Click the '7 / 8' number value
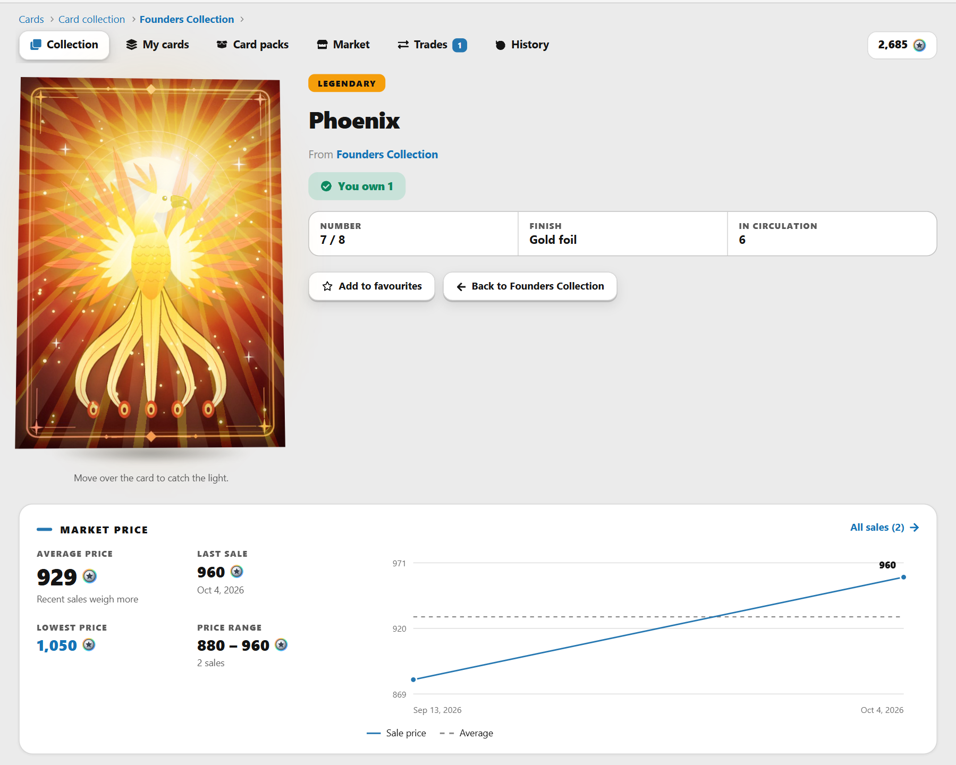 (x=333, y=240)
